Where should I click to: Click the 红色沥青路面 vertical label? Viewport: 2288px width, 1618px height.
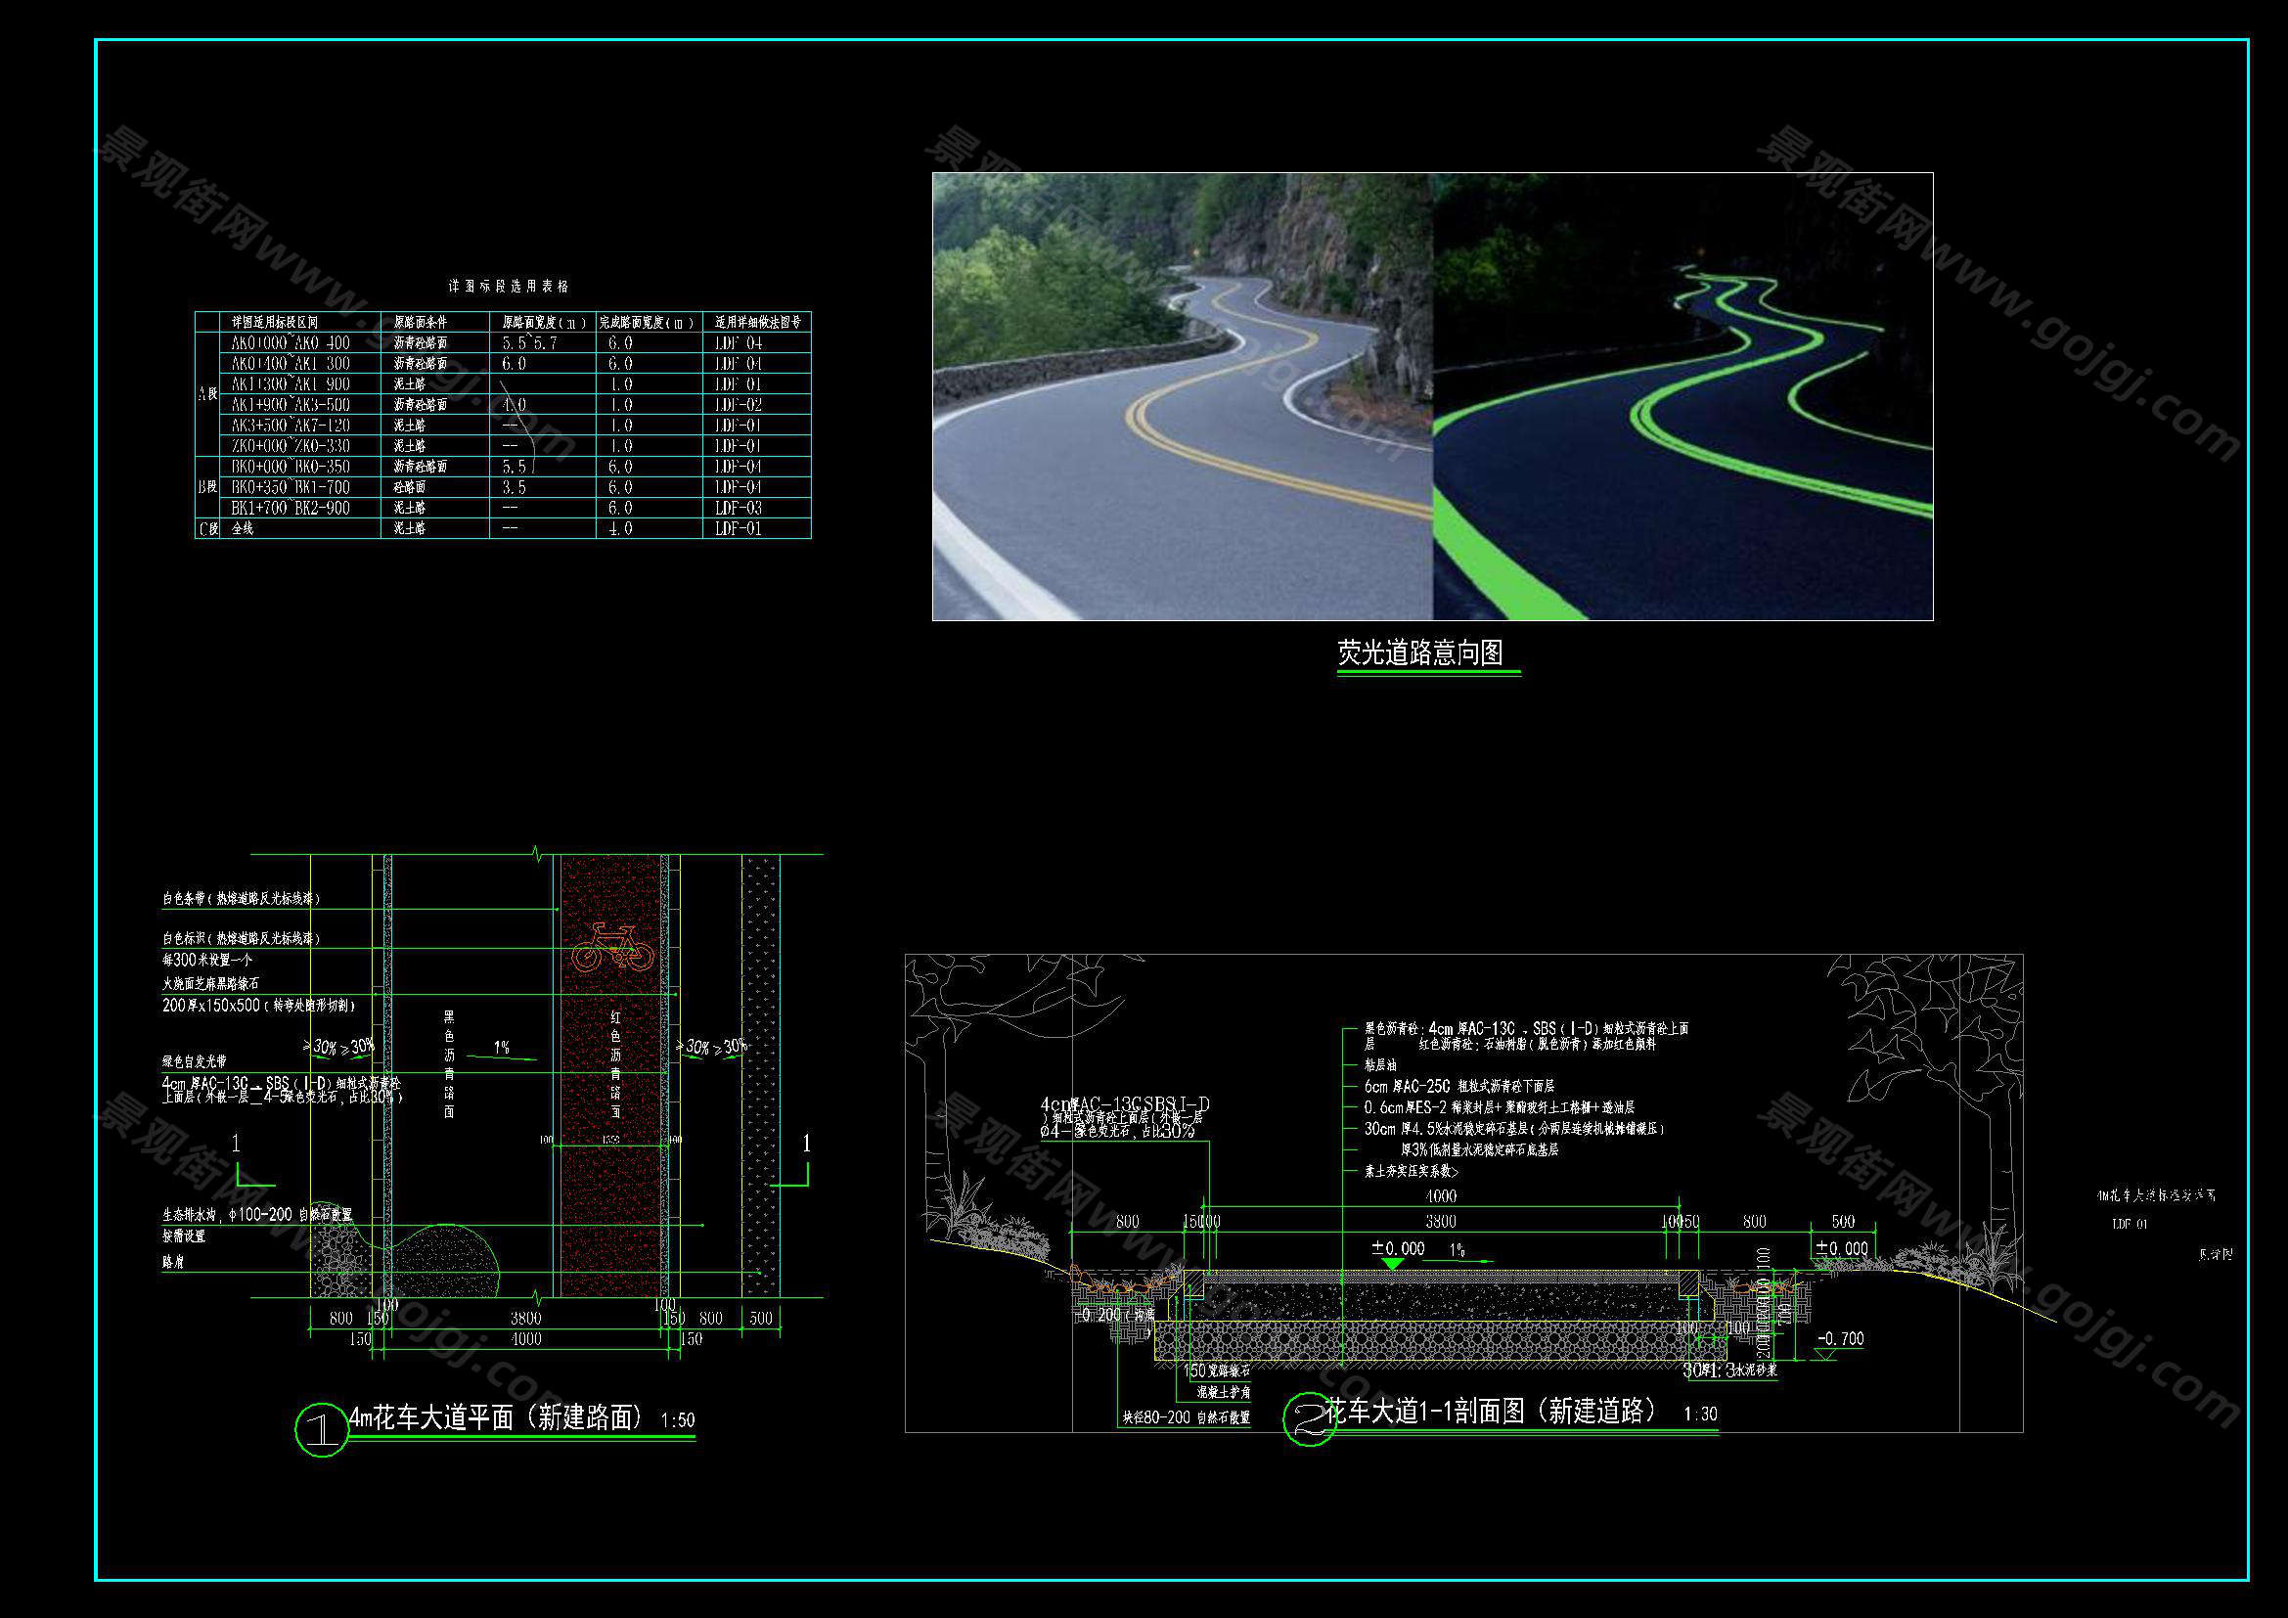(x=616, y=1063)
